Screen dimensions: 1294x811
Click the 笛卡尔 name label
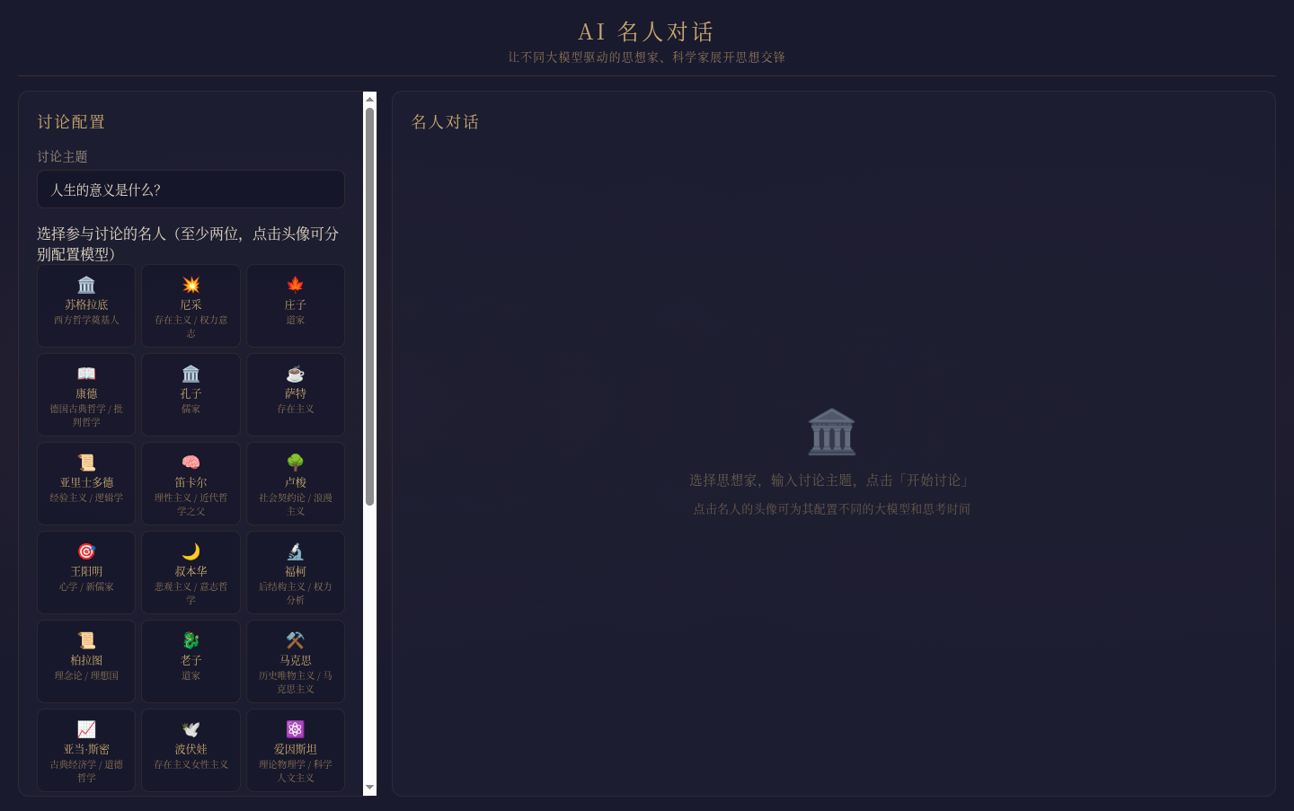(191, 483)
